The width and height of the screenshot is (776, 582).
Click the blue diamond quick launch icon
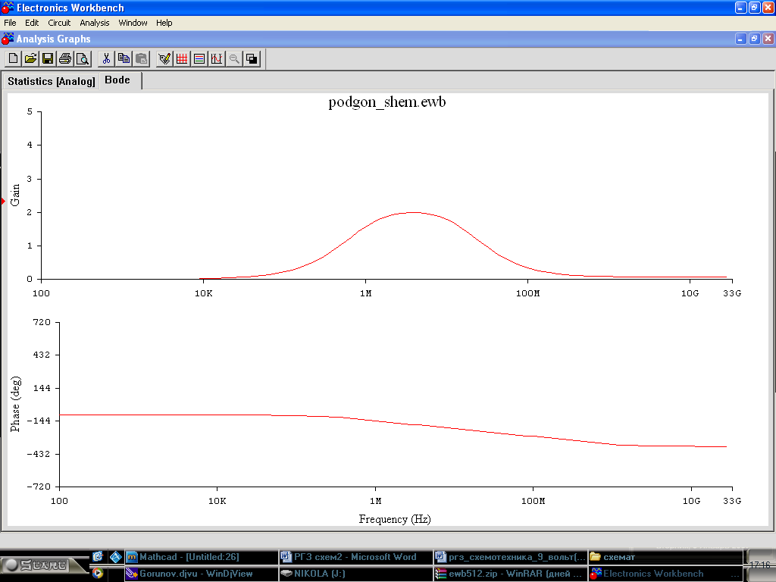[x=116, y=557]
